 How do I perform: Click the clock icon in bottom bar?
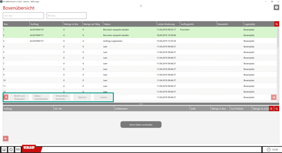click(x=269, y=149)
